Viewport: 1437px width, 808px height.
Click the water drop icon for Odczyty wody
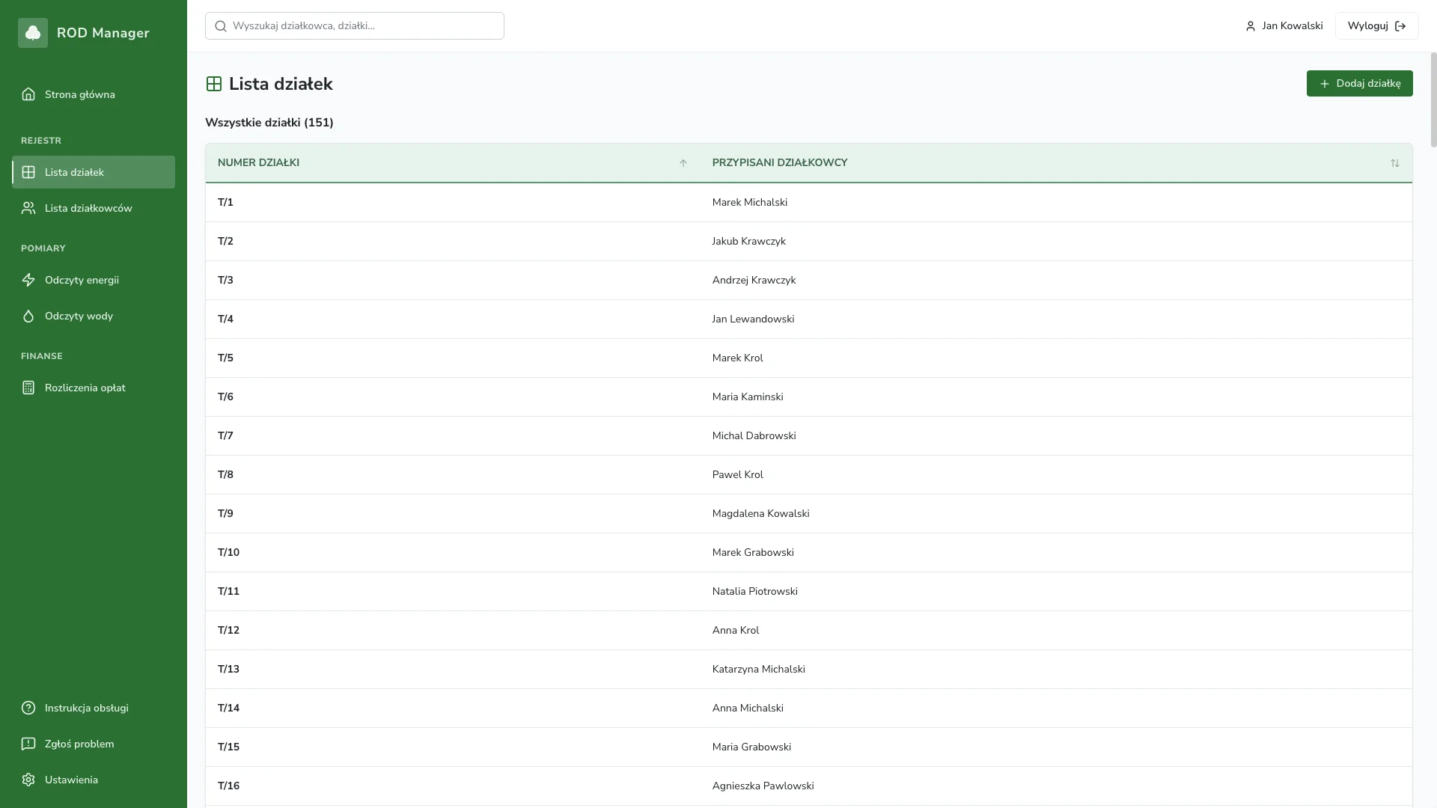[28, 316]
